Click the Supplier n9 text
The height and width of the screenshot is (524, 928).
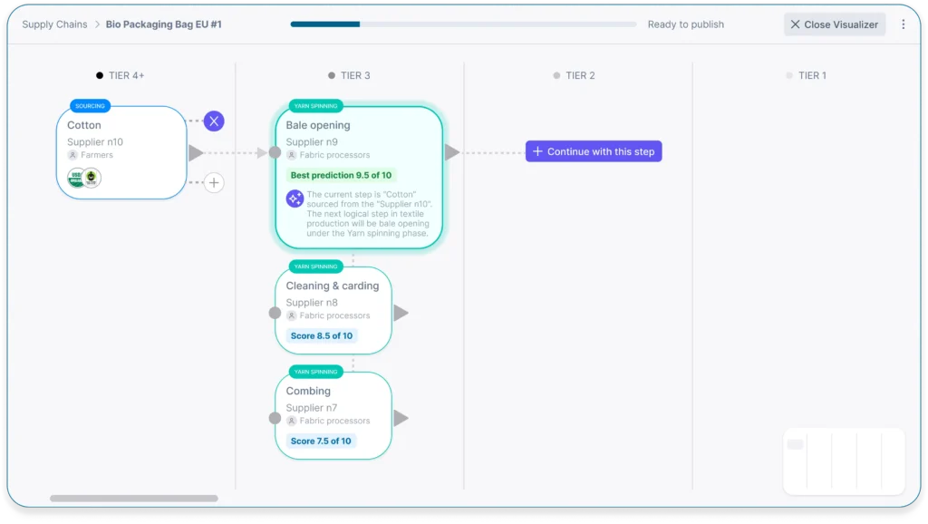tap(312, 142)
